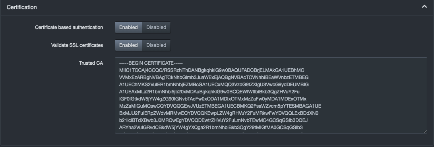This screenshot has height=147, width=434.
Task: Click the line starting with A1UEAxMLa2
Action: [x=209, y=92]
